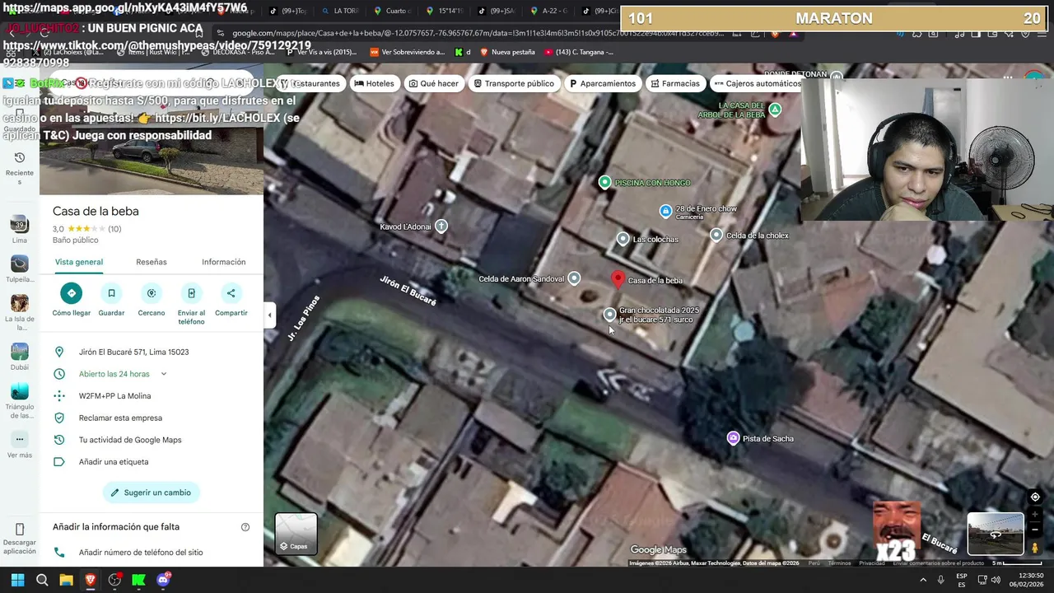Viewport: 1054px width, 593px height.
Task: Open the Windows Start menu
Action: 17,580
